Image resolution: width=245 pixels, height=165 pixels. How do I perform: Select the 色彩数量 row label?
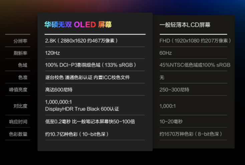pyautogui.click(x=18, y=134)
